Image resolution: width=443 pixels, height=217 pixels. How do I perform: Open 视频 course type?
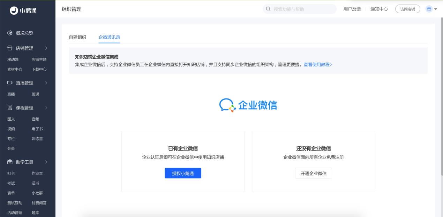coord(11,129)
